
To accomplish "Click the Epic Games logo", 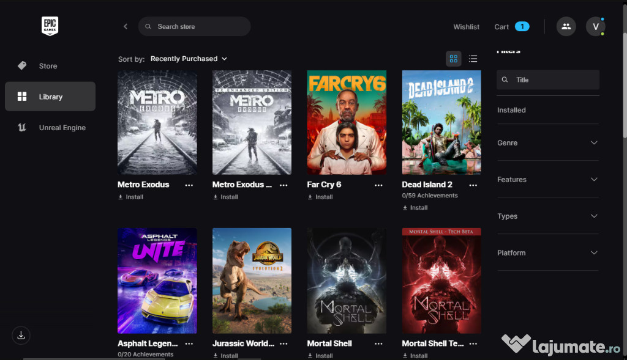I will [50, 26].
